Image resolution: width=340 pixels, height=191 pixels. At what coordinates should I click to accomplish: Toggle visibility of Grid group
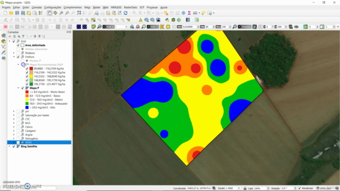point(14,41)
